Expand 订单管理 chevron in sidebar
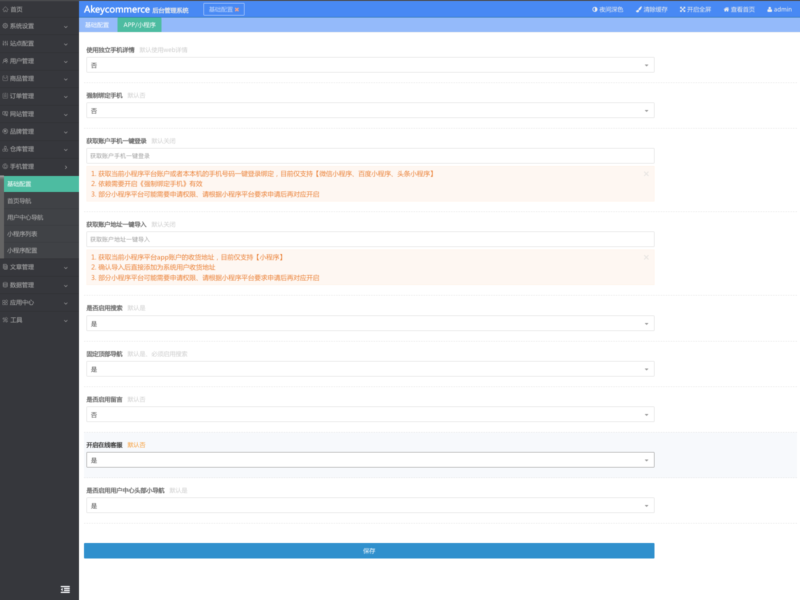The width and height of the screenshot is (800, 600). pos(65,96)
